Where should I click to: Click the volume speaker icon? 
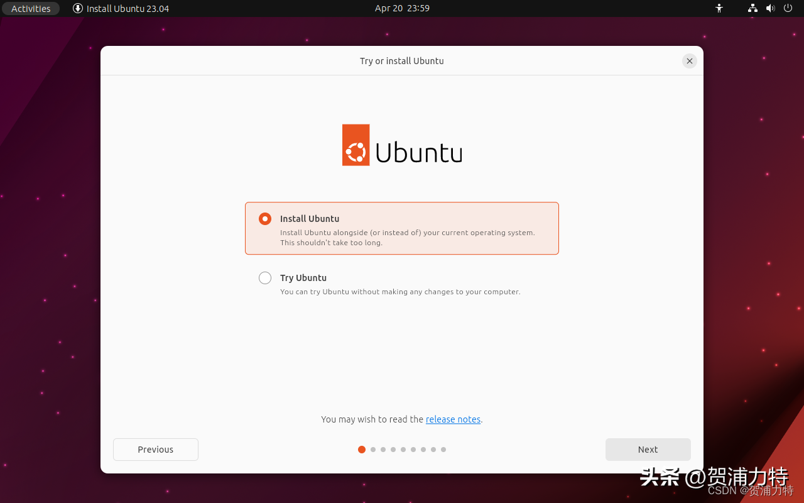(771, 9)
